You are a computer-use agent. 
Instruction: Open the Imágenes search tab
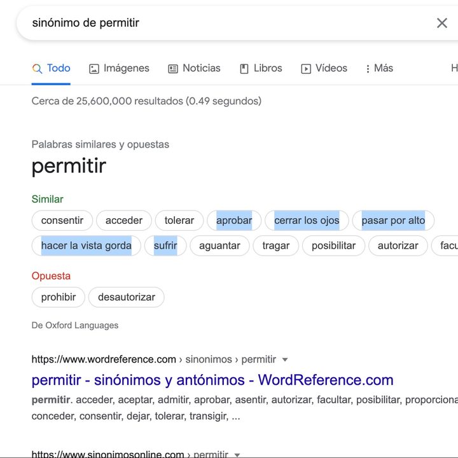(119, 68)
